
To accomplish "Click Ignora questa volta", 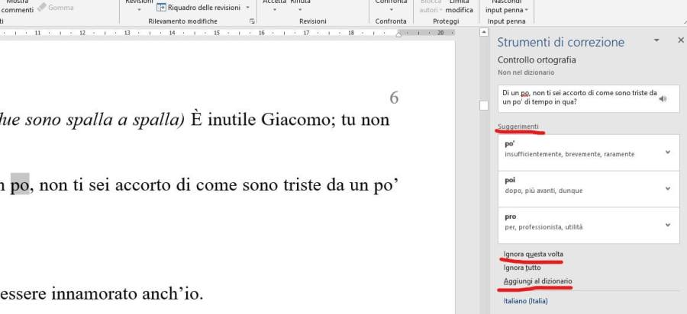I will [534, 254].
